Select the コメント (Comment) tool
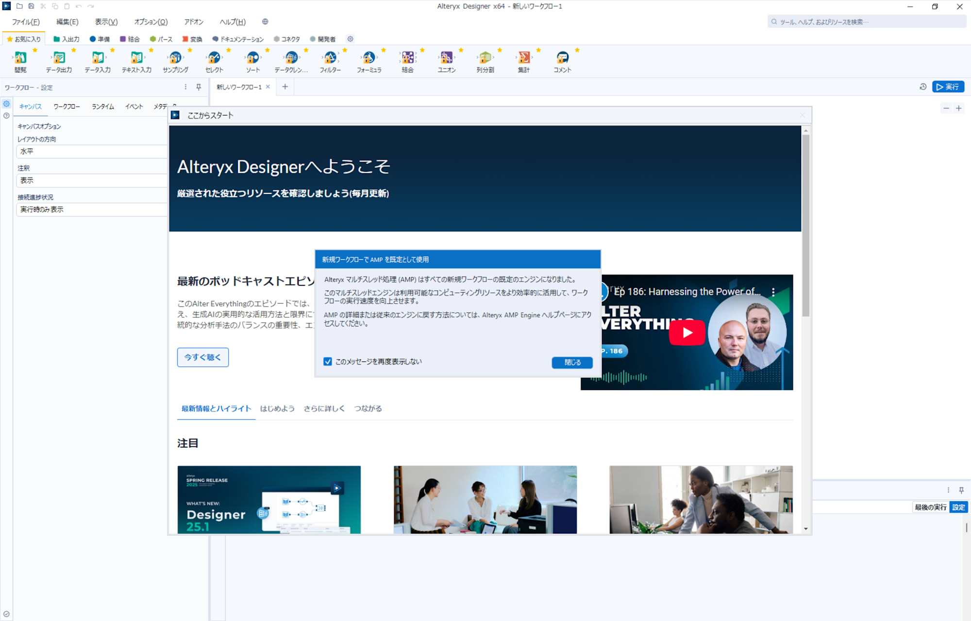The image size is (971, 621). [562, 59]
